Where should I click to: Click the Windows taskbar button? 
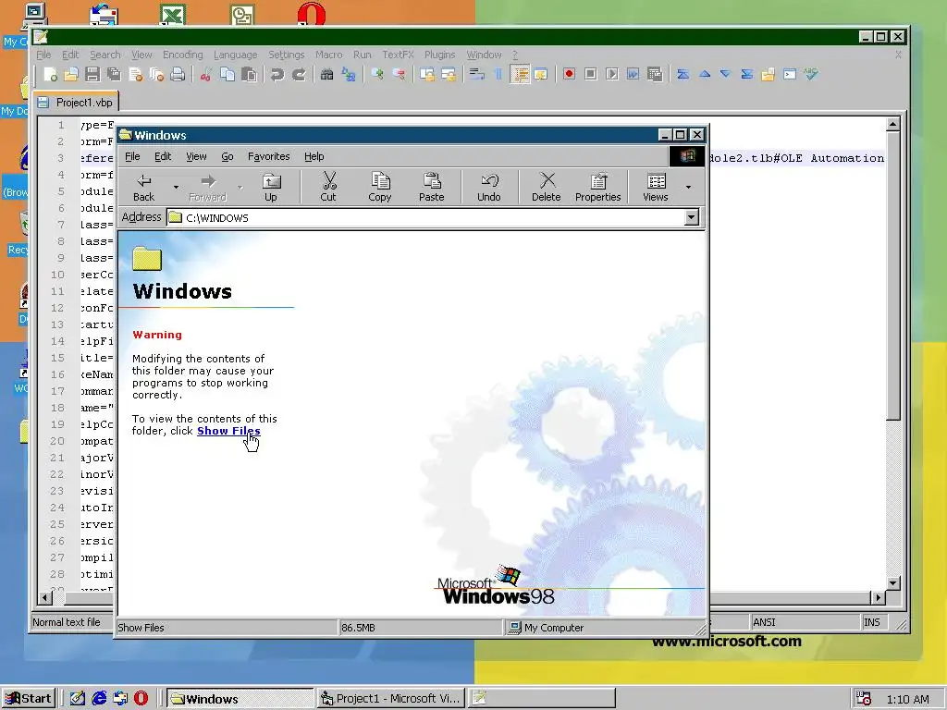coord(240,699)
